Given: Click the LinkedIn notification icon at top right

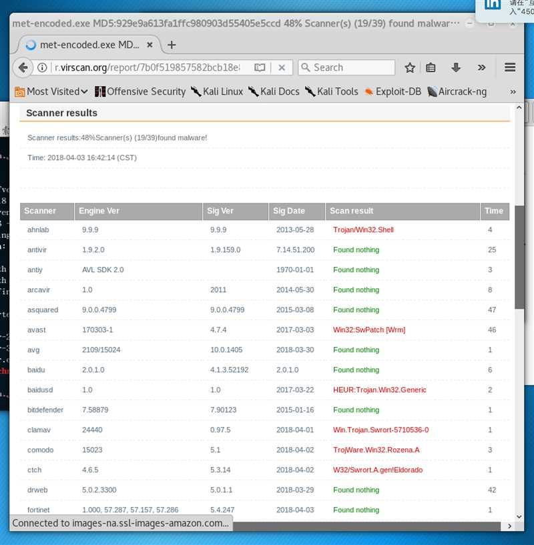Looking at the screenshot, I should [x=493, y=5].
